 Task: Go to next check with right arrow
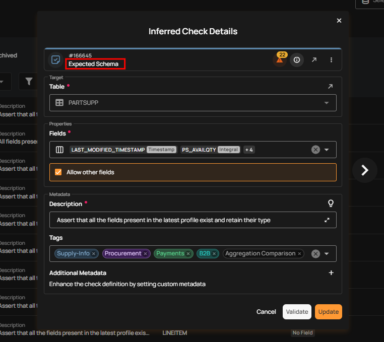tap(365, 170)
